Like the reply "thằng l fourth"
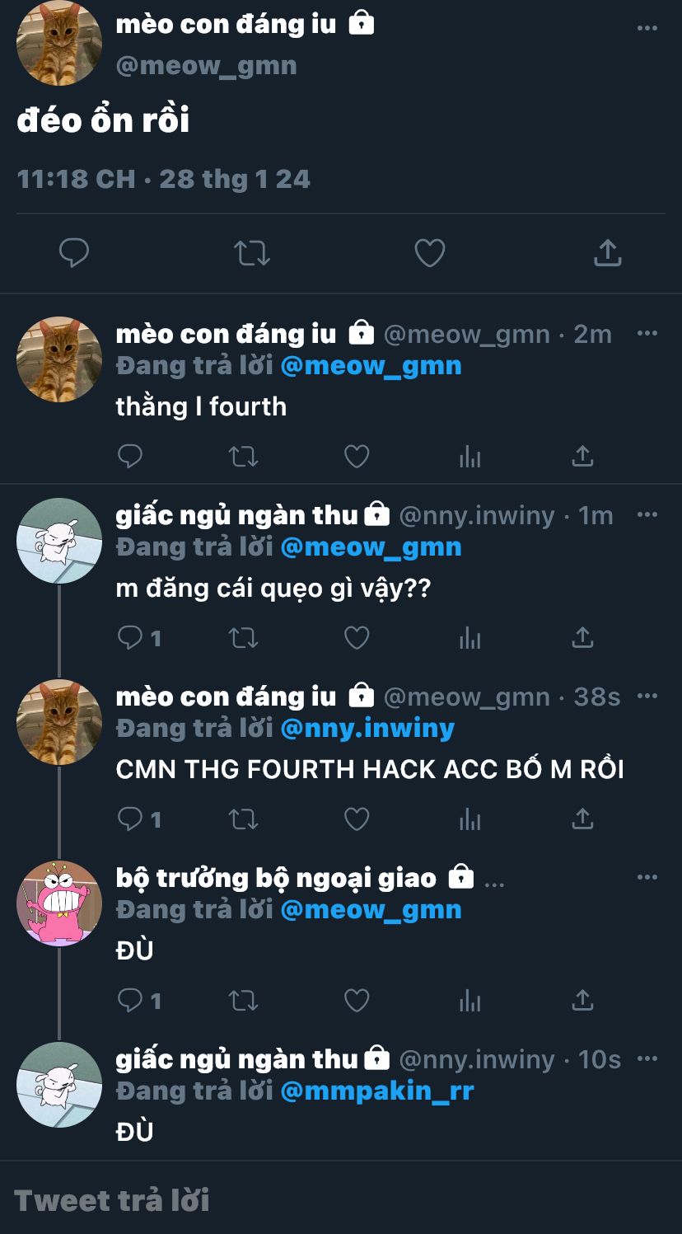 pyautogui.click(x=356, y=456)
